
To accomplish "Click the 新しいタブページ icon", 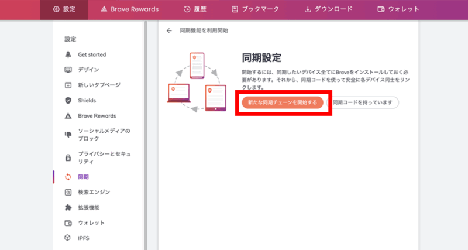I will tap(68, 85).
